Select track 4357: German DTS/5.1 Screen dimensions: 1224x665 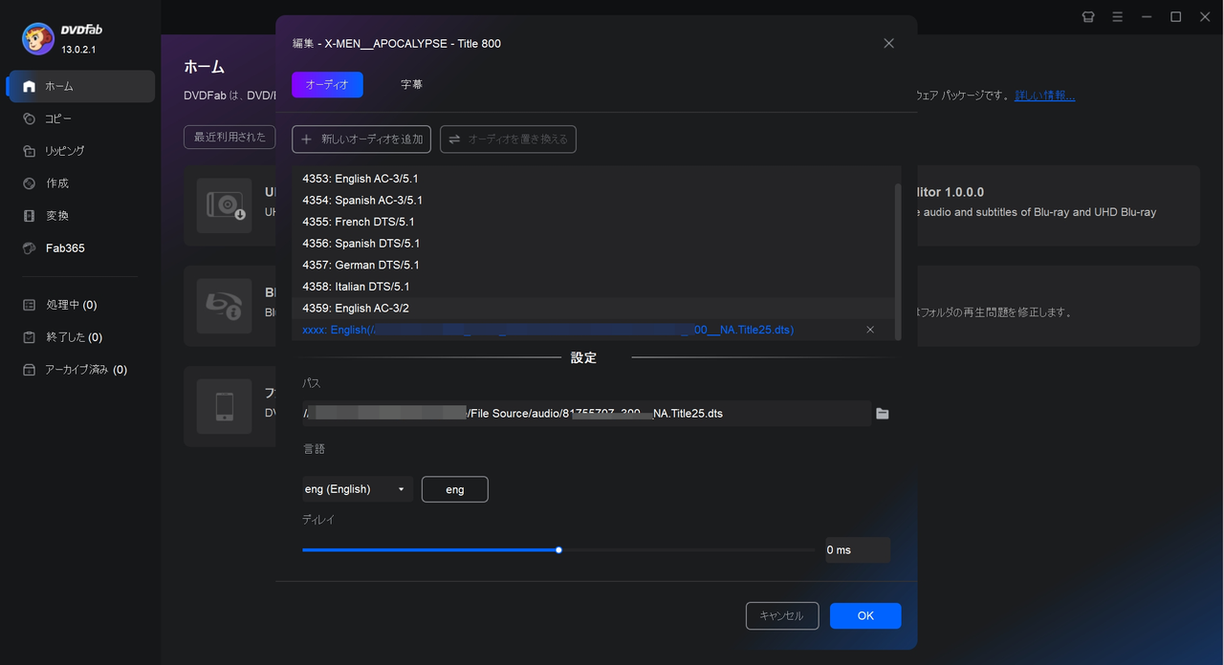593,265
